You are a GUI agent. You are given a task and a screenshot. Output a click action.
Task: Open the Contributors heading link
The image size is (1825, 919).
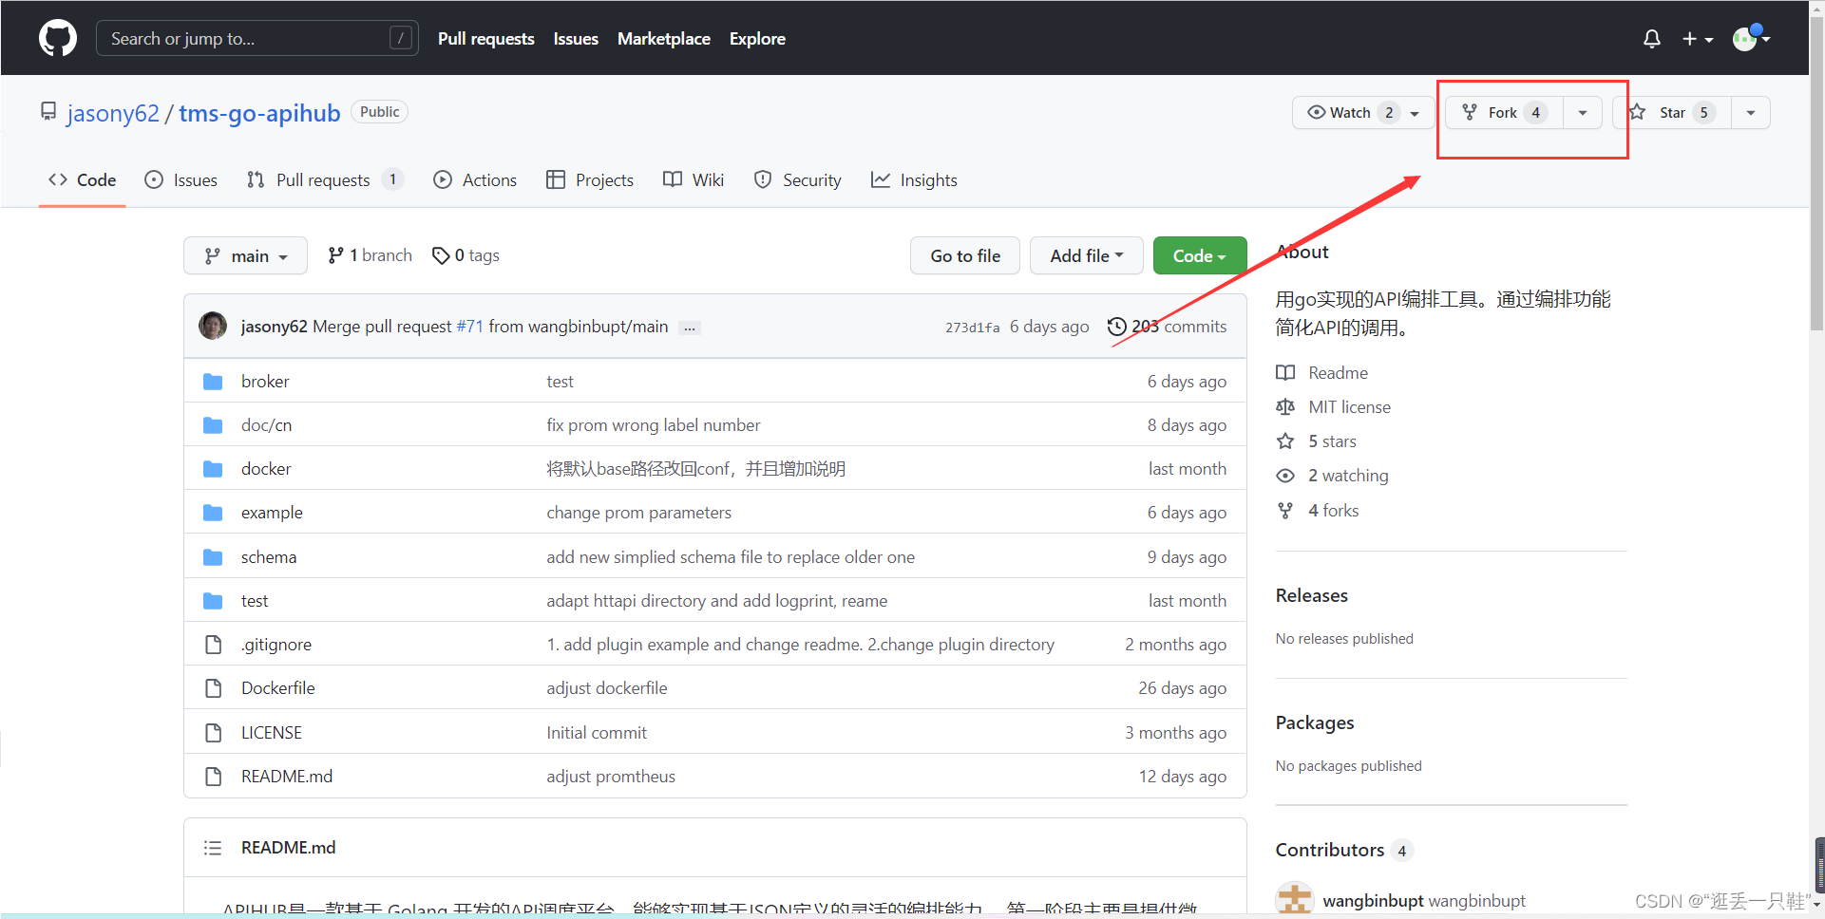[1344, 850]
